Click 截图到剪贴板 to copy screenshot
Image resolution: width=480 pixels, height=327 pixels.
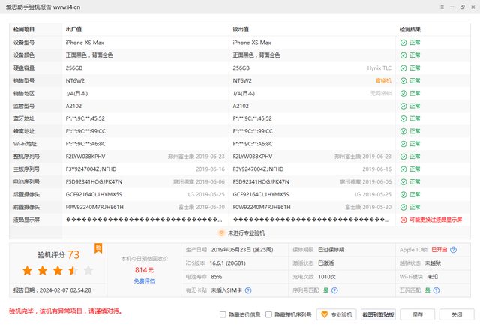coord(378,314)
